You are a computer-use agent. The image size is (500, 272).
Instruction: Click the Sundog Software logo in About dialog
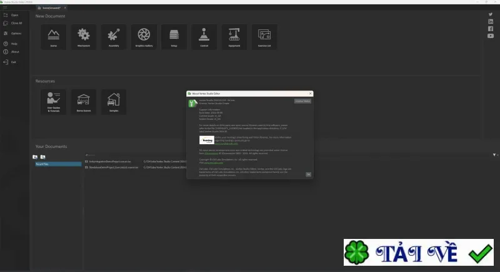point(207,140)
